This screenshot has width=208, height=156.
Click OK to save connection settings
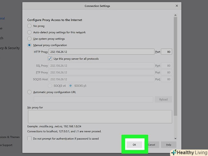[x=134, y=145]
